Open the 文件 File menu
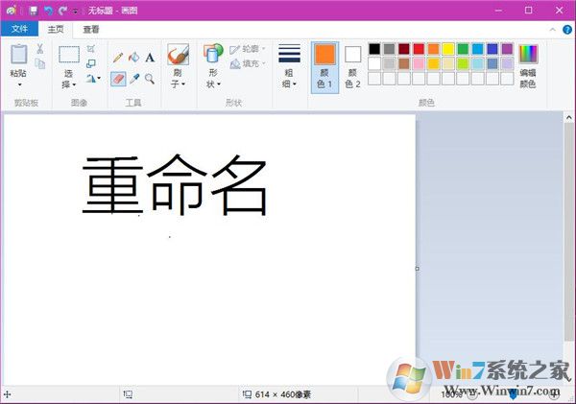The image size is (576, 404). pos(19,29)
